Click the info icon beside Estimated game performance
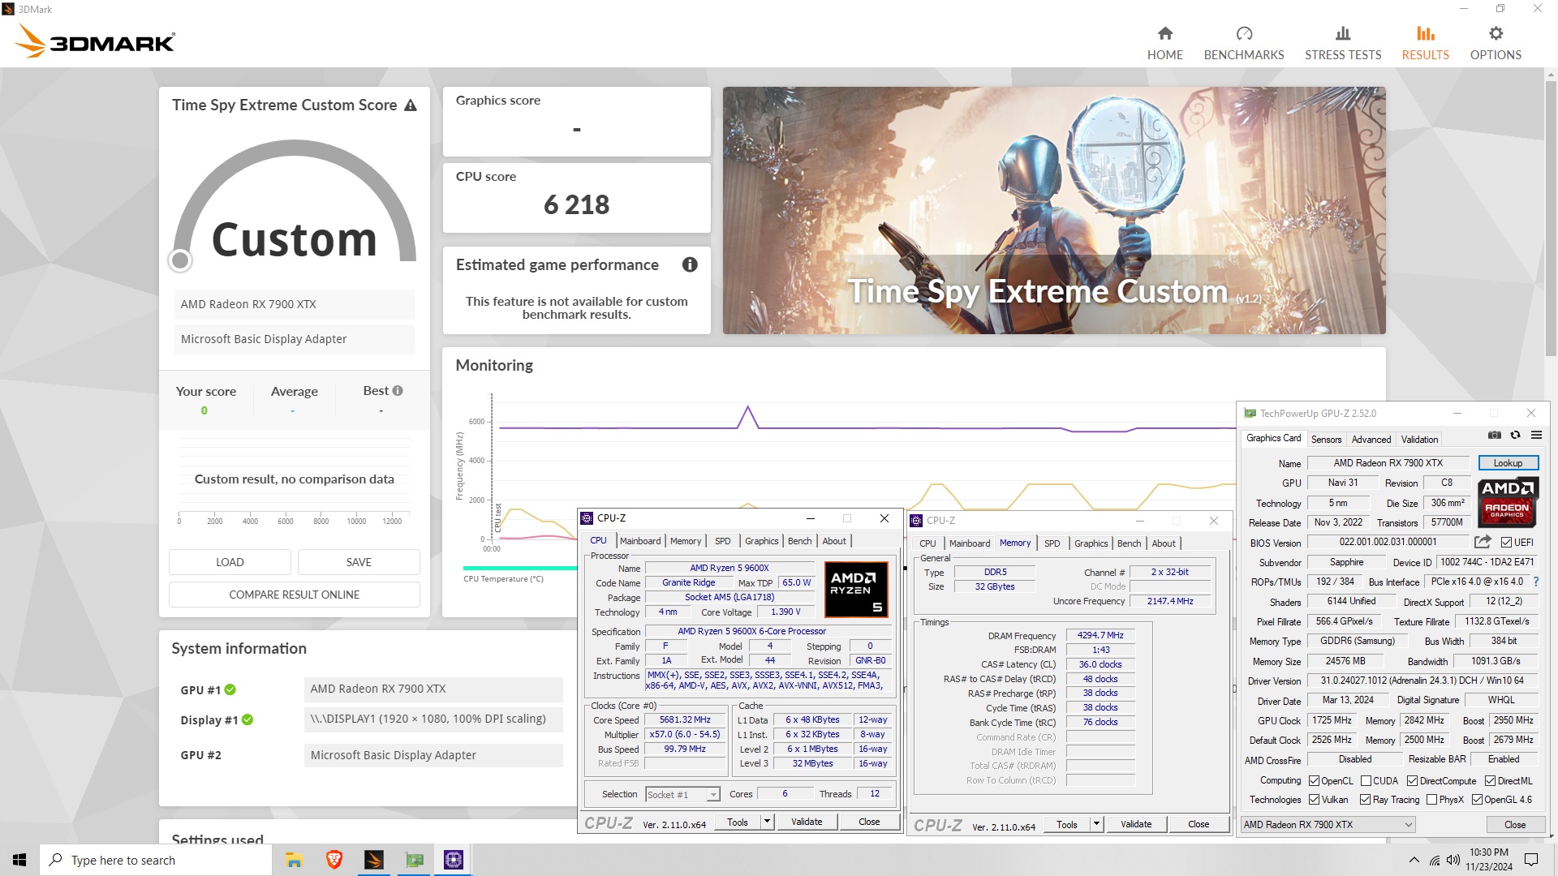This screenshot has width=1558, height=876. pyautogui.click(x=690, y=264)
